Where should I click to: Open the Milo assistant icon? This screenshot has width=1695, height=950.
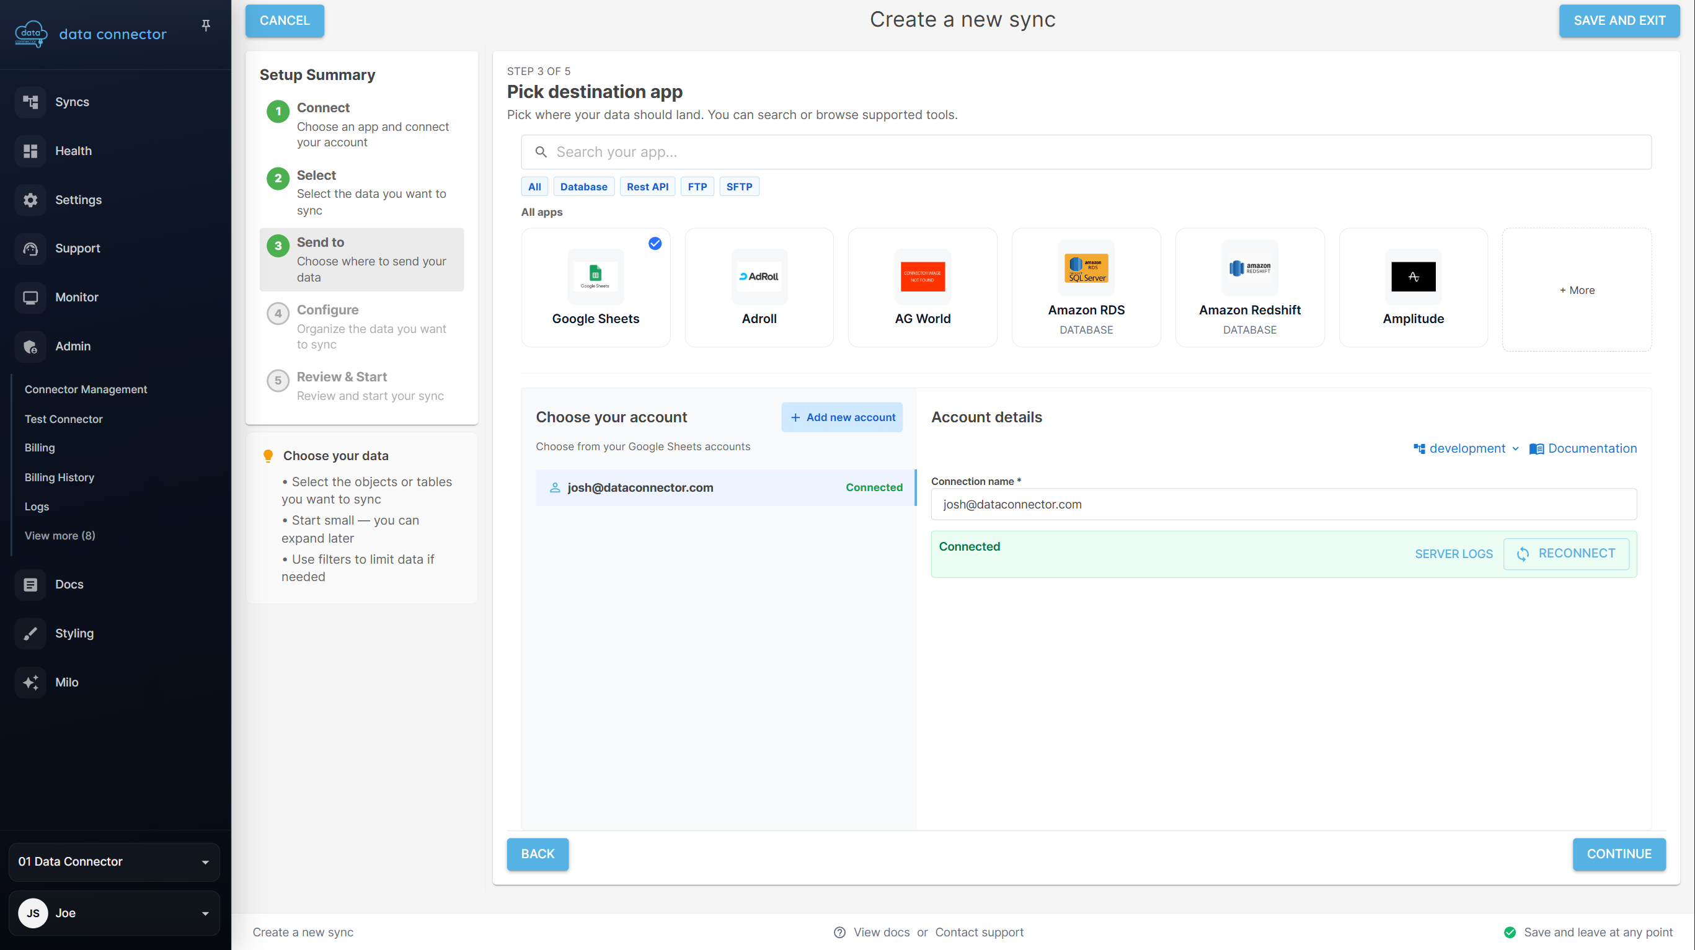click(x=30, y=682)
